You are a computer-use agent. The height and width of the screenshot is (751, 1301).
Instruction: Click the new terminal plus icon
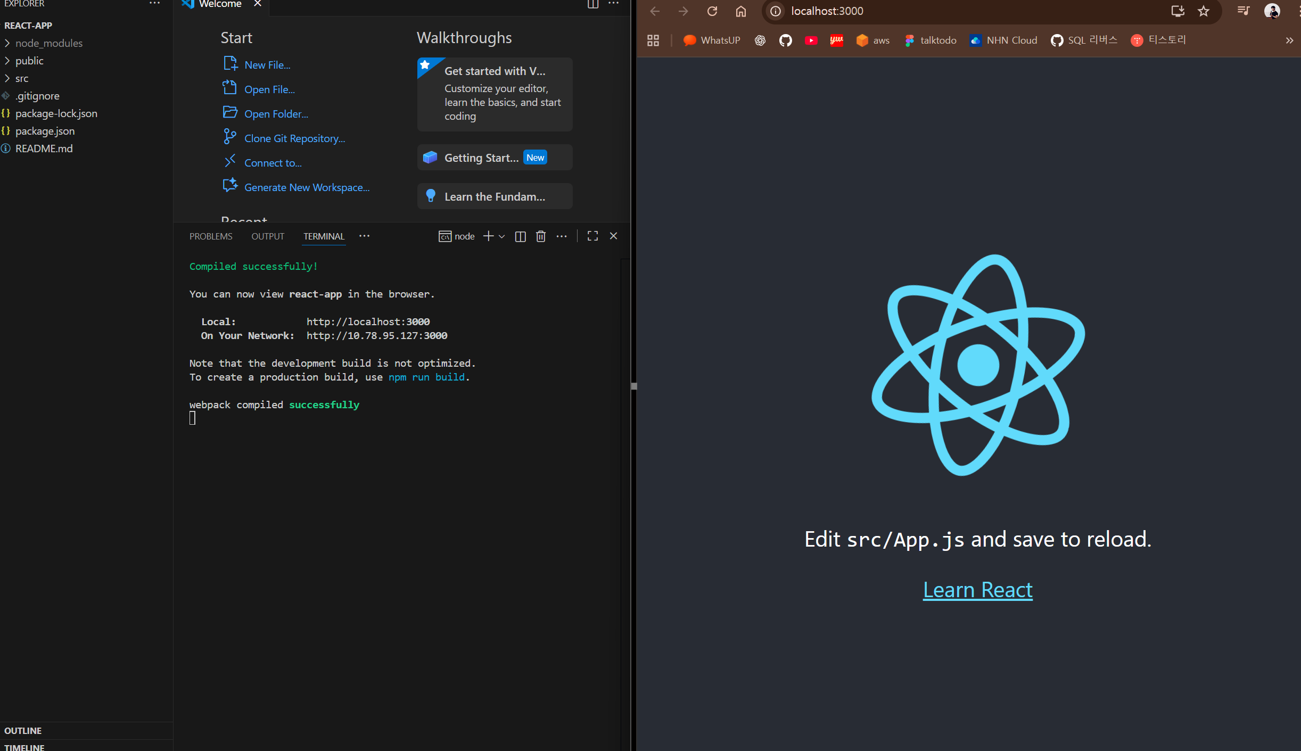[488, 236]
